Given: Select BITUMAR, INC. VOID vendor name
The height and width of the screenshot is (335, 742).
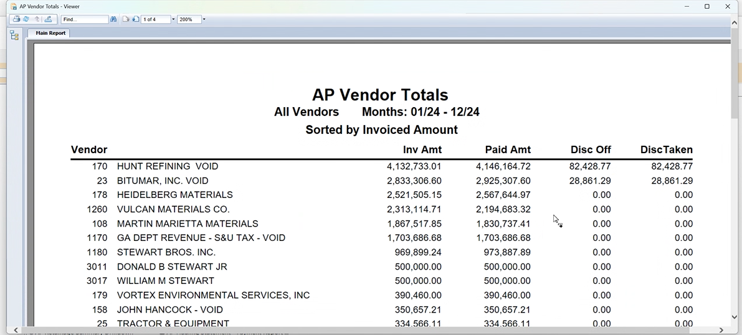Looking at the screenshot, I should [163, 181].
